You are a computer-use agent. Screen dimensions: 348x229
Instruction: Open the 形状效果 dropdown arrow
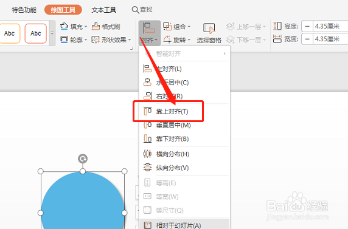(130, 40)
